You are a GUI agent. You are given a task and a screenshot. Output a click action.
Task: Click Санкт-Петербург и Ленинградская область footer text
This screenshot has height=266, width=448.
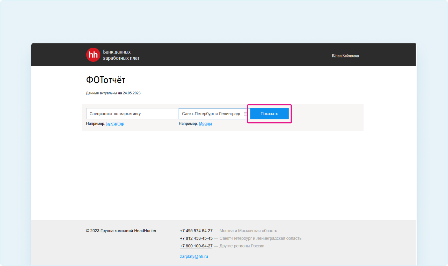tap(260, 238)
